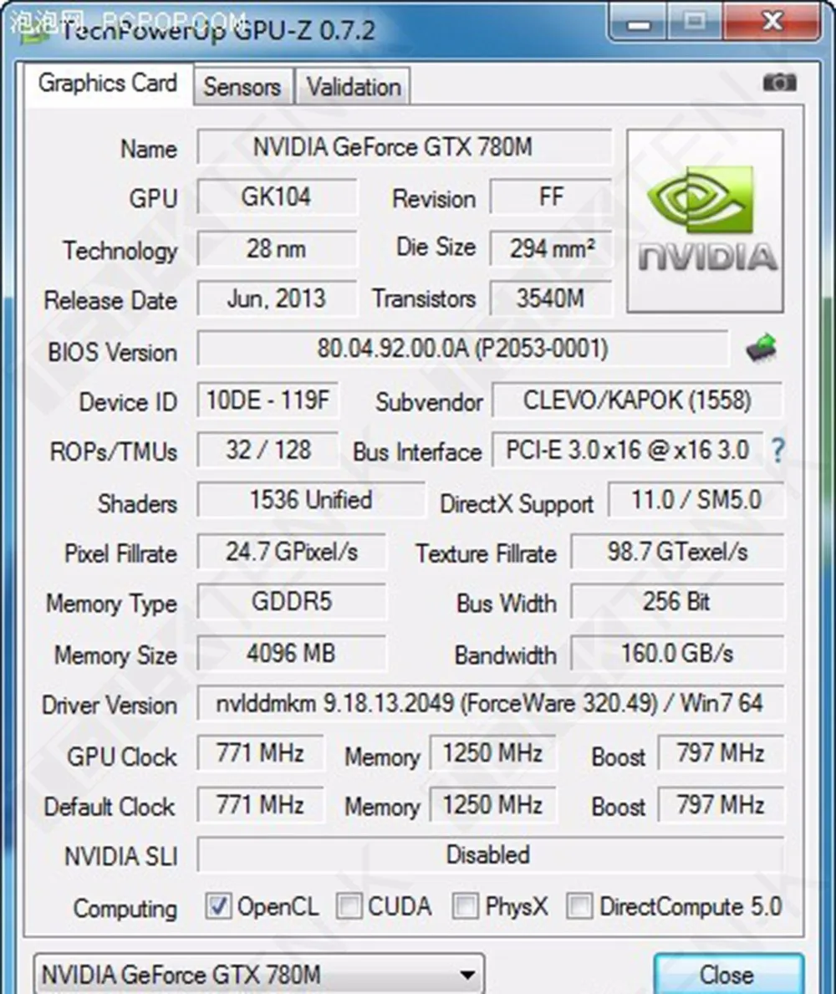Click DirectX Support field 11.0 / SM5.0

coord(696,500)
